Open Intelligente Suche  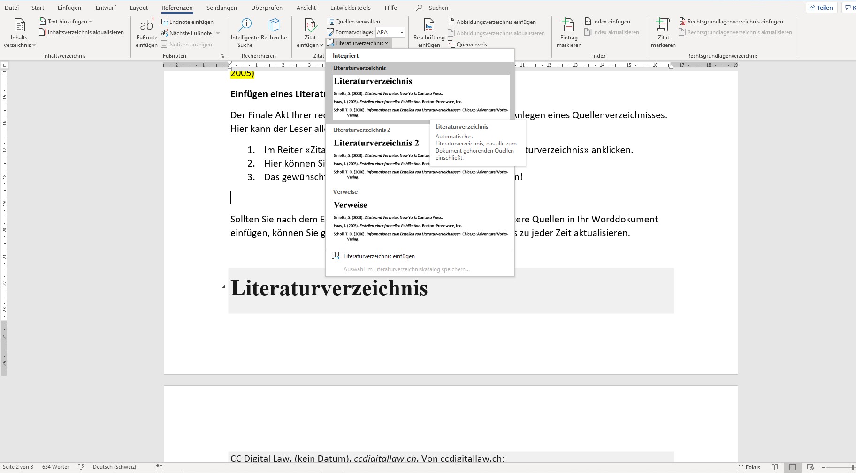tap(245, 32)
